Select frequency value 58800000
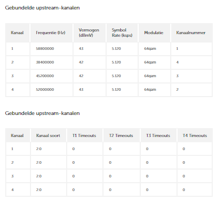 tap(45, 49)
